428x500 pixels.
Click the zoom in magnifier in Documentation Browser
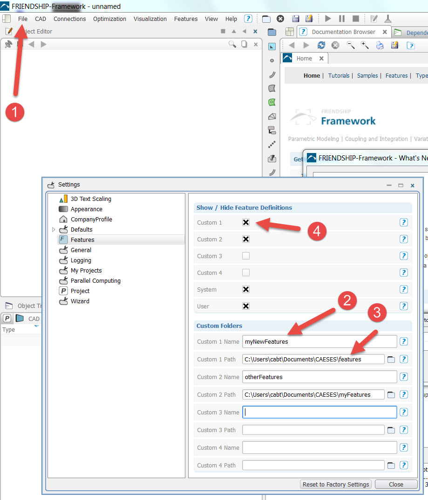tap(365, 45)
